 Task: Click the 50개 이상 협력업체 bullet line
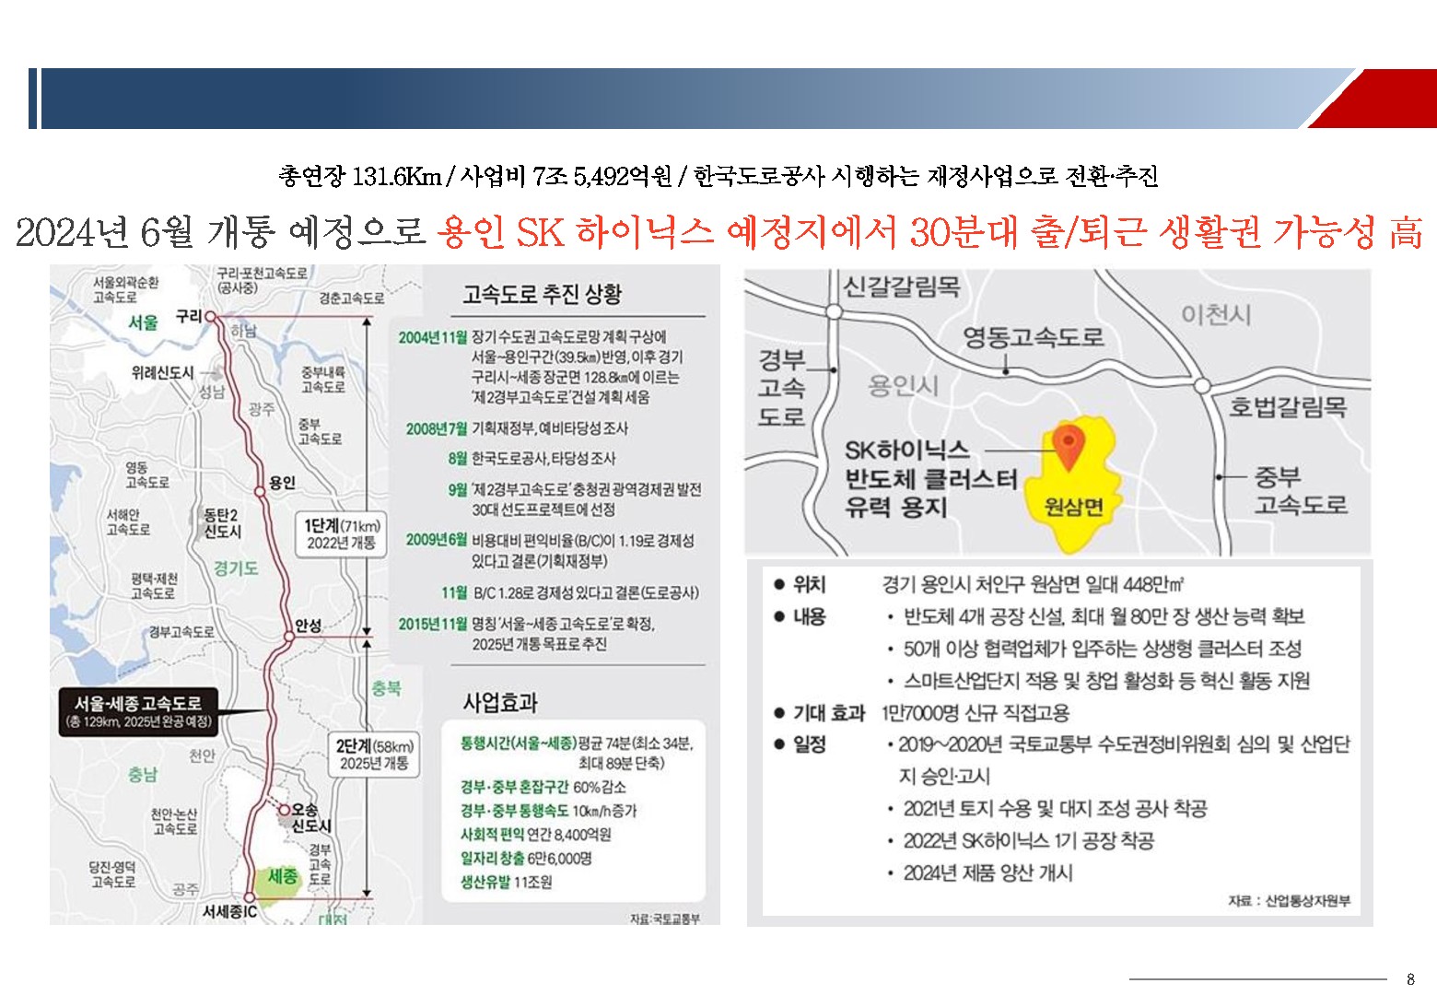[1094, 649]
